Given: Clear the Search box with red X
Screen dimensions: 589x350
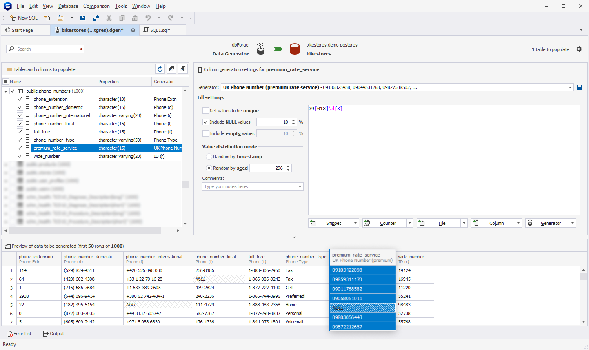Looking at the screenshot, I should 81,49.
